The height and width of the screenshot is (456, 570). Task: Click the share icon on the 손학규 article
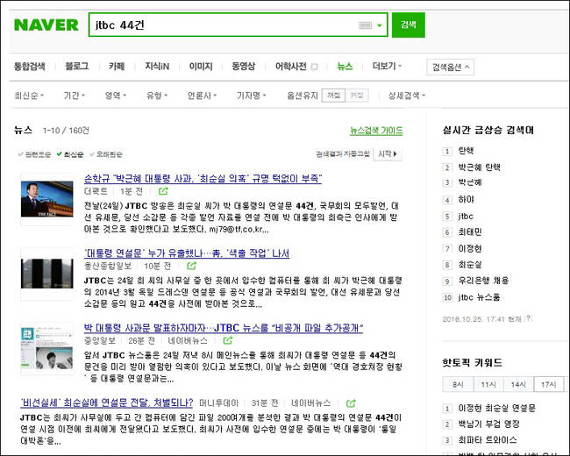pos(163,190)
